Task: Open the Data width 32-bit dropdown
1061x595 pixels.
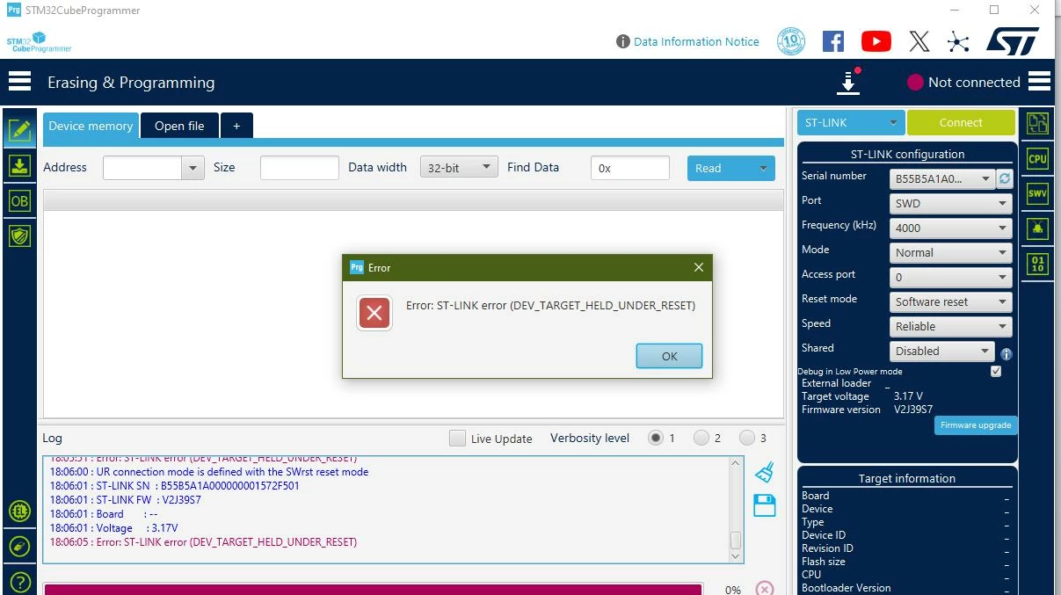Action: point(459,167)
